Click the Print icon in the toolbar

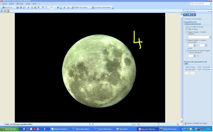(x=21, y=7)
